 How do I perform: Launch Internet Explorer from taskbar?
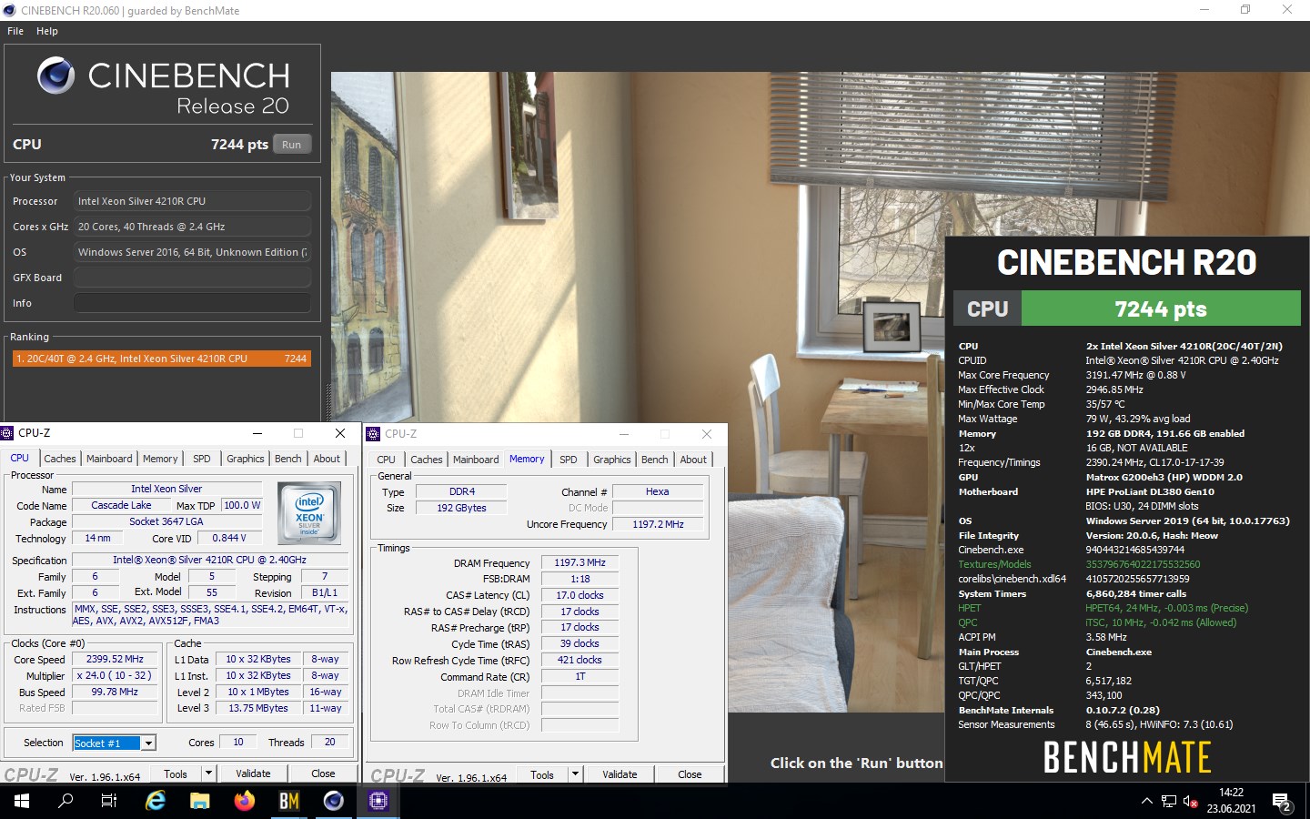(156, 801)
